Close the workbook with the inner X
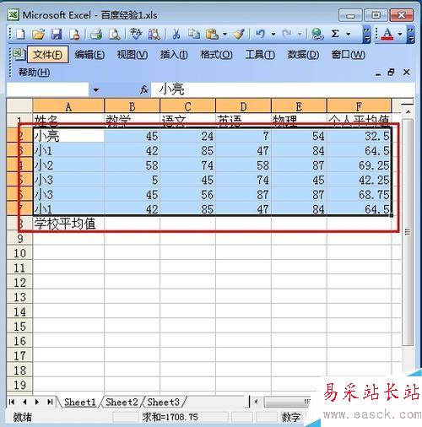This screenshot has width=422, height=427. coord(406,73)
